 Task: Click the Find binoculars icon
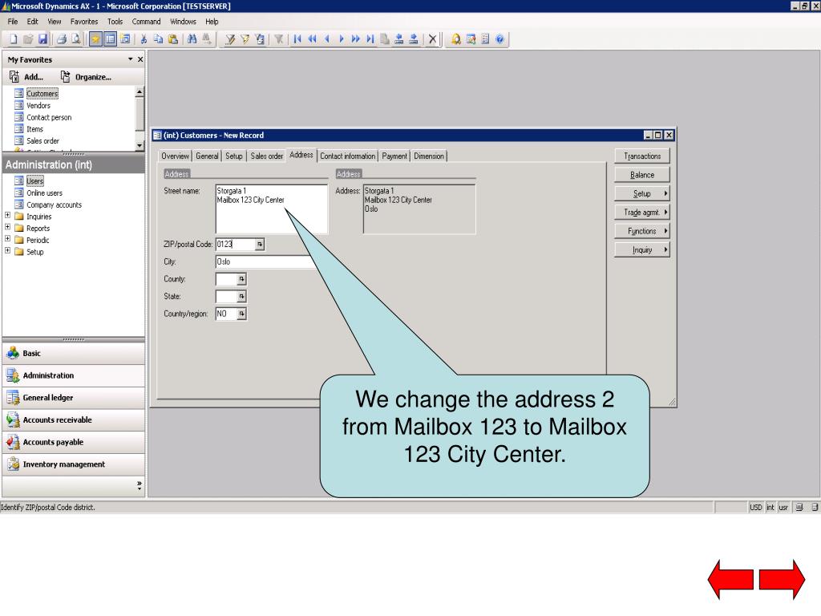(192, 38)
